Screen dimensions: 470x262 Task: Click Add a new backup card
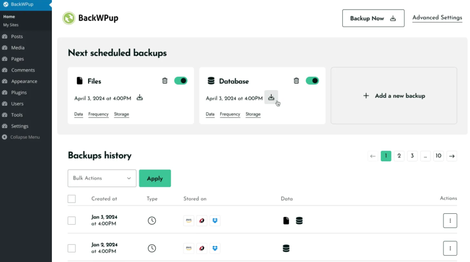[394, 96]
